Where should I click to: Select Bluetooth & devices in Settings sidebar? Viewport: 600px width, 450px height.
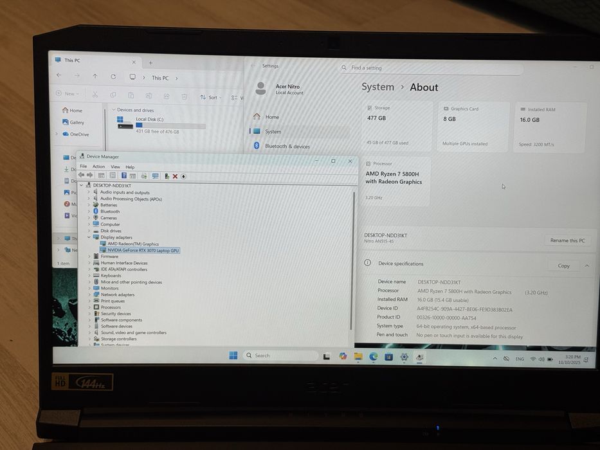(x=287, y=146)
